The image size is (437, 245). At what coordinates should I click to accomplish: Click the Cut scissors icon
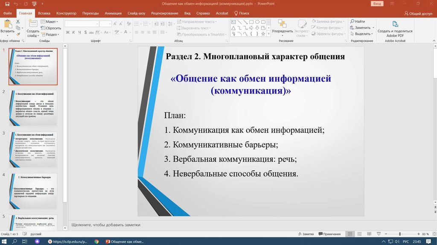pyautogui.click(x=18, y=21)
